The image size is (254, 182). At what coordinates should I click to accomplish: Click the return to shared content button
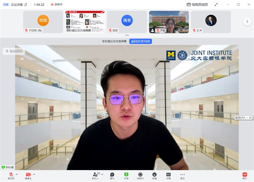point(140,41)
